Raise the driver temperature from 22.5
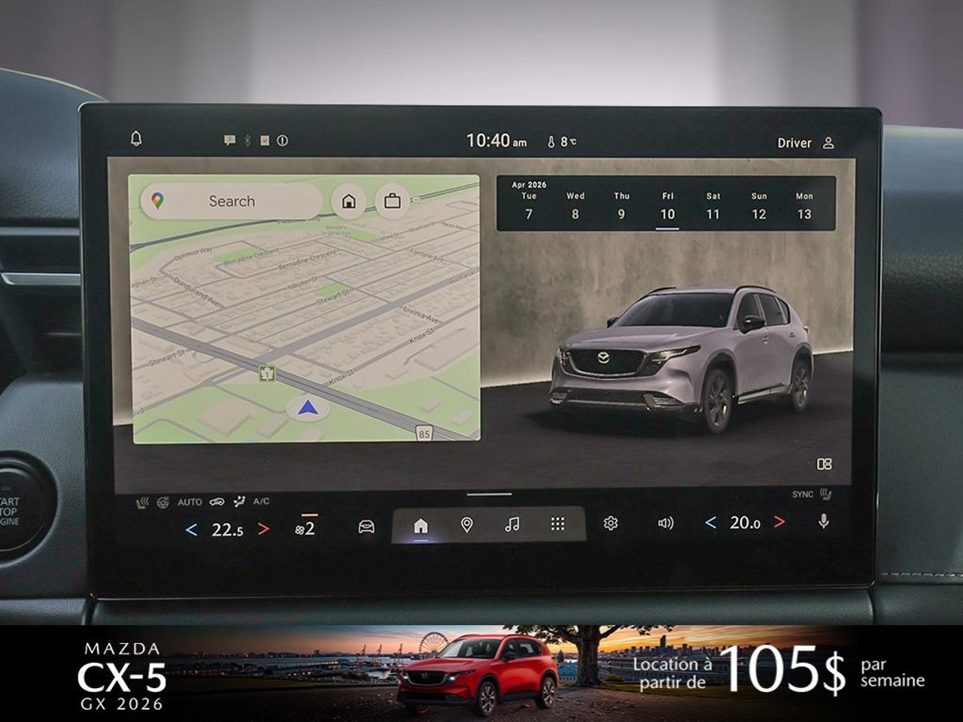The image size is (963, 722). (263, 529)
